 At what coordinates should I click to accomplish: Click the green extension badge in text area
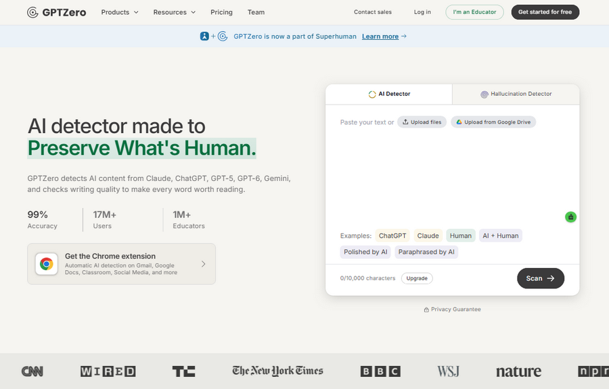[x=570, y=217]
